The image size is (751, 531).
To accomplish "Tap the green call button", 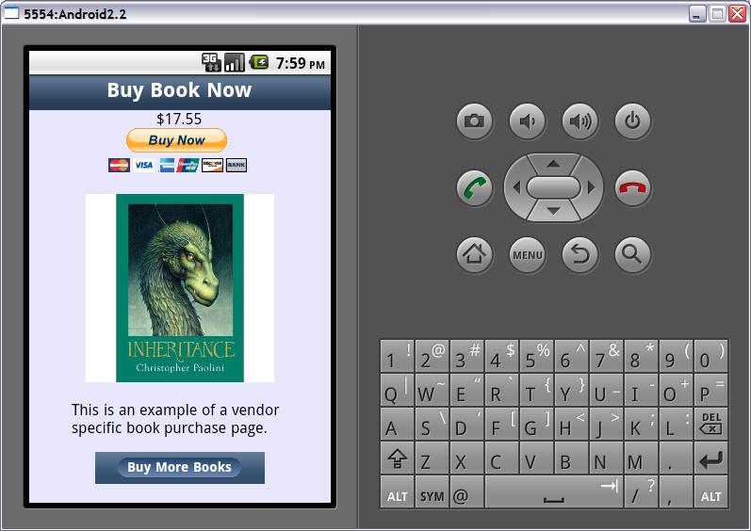I will pyautogui.click(x=474, y=187).
